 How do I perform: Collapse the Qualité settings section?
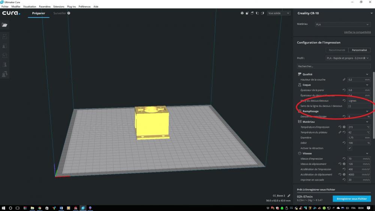(x=367, y=74)
